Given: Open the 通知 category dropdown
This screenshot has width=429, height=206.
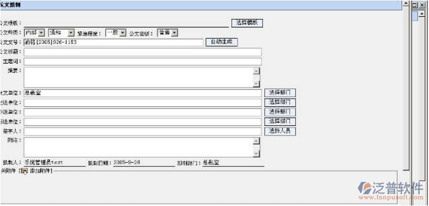Looking at the screenshot, I should point(62,33).
